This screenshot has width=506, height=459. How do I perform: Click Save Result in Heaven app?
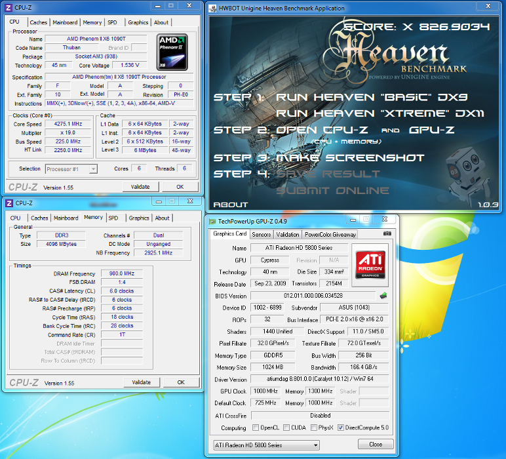click(x=328, y=174)
